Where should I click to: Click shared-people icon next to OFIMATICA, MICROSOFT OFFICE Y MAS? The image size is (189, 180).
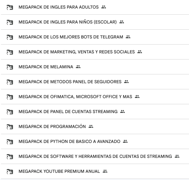[137, 96]
